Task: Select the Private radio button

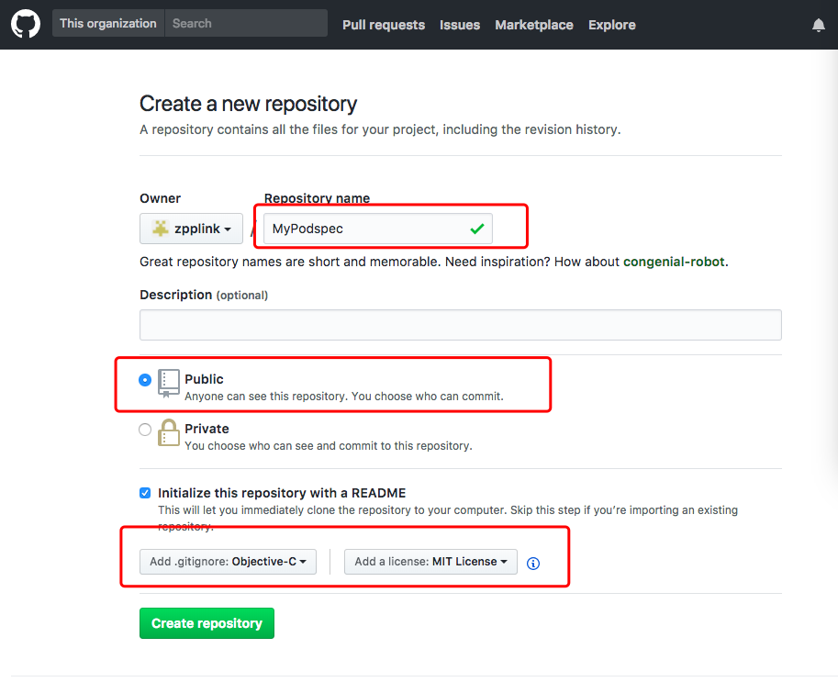Action: 145,430
